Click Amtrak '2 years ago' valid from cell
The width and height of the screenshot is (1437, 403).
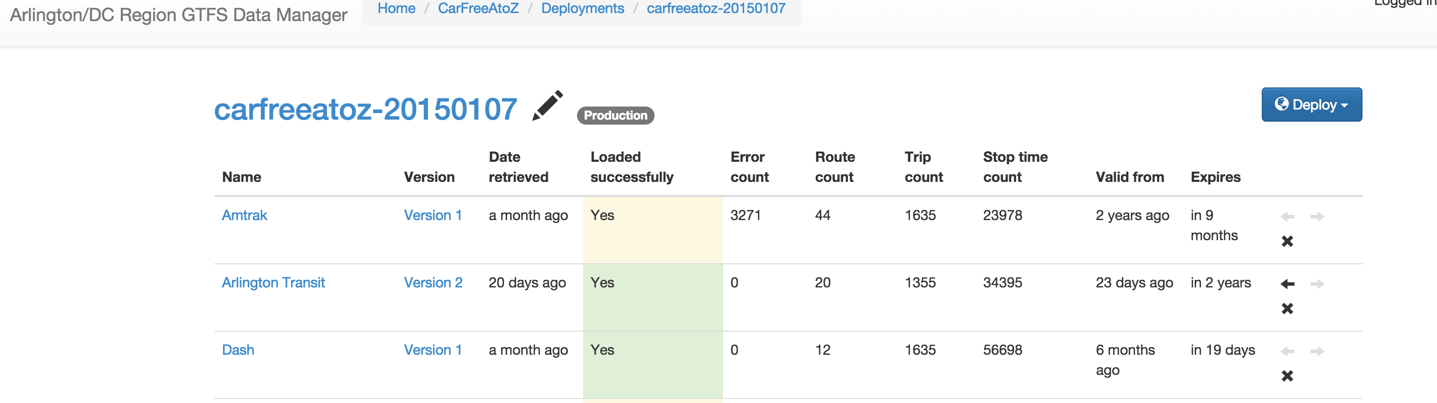(x=1132, y=216)
